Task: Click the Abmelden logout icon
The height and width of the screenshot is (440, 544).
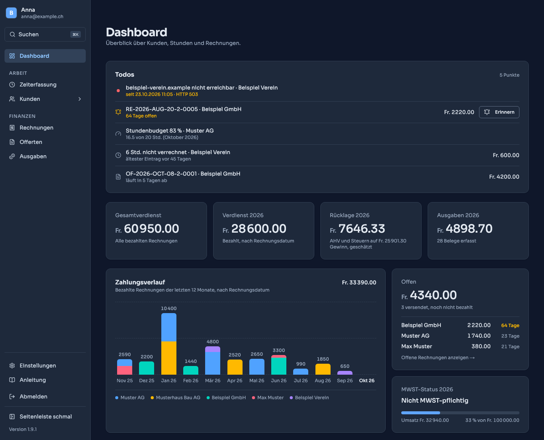Action: [x=12, y=397]
